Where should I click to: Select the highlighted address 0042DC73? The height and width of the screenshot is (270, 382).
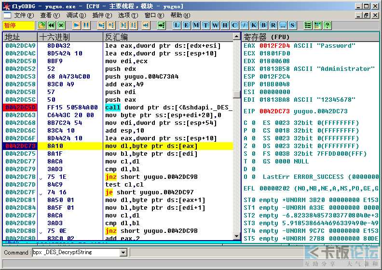[20, 146]
